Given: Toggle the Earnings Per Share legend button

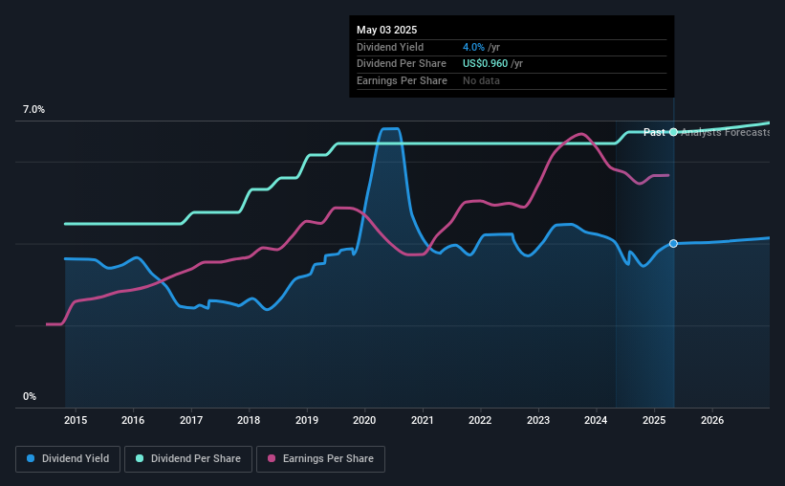Looking at the screenshot, I should pos(320,459).
